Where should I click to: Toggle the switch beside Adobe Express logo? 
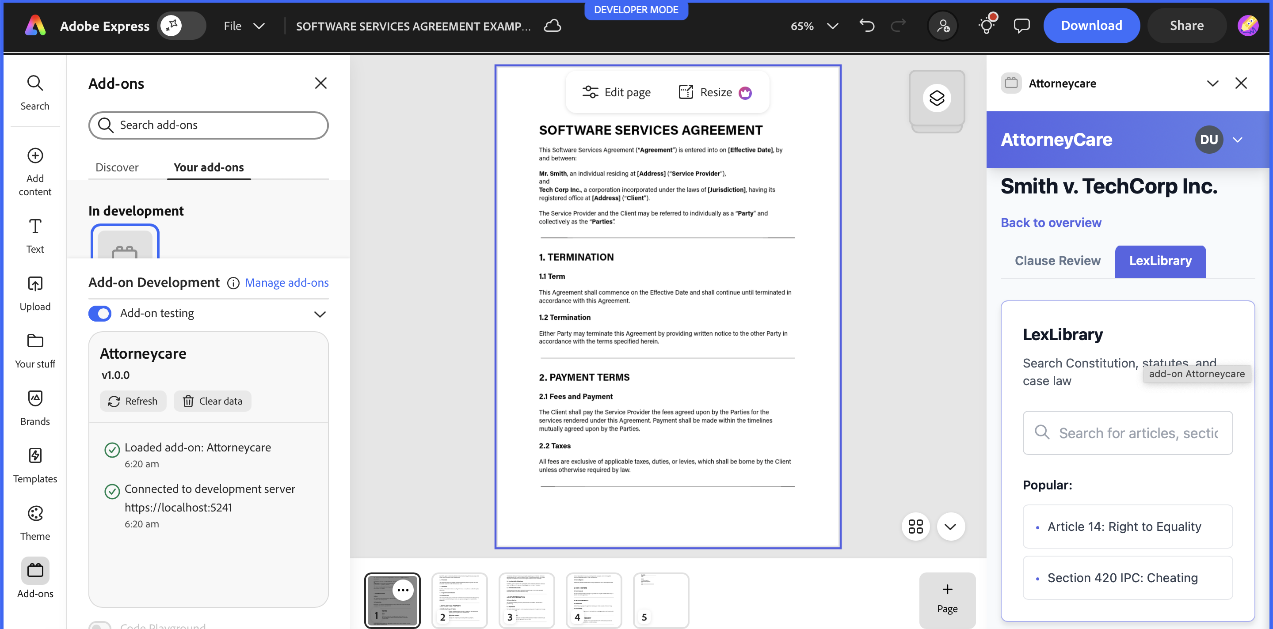pos(181,26)
